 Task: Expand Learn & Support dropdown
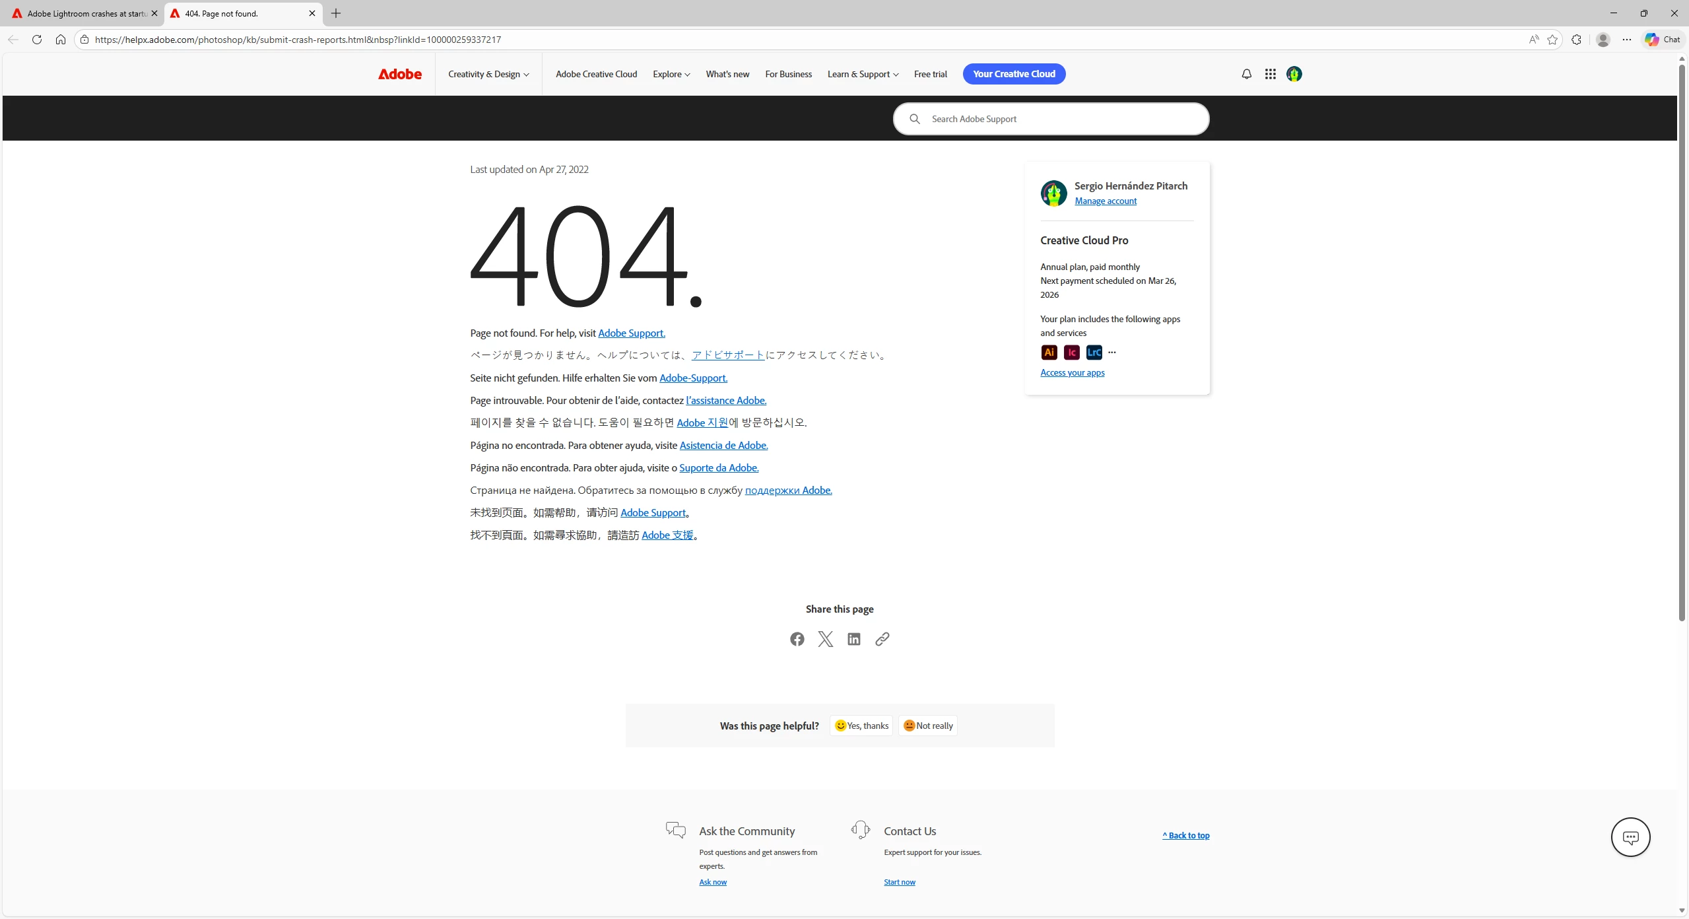pos(863,74)
